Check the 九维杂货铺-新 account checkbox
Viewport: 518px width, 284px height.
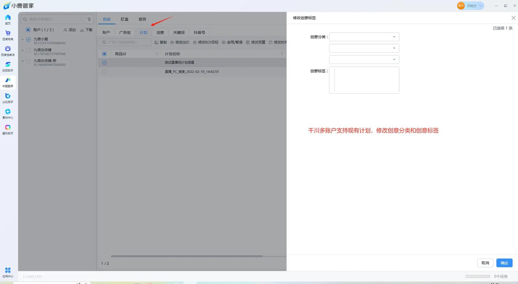tap(28, 61)
